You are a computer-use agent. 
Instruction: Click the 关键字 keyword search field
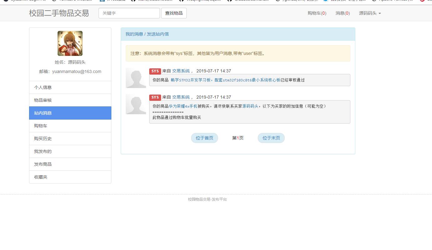point(129,13)
